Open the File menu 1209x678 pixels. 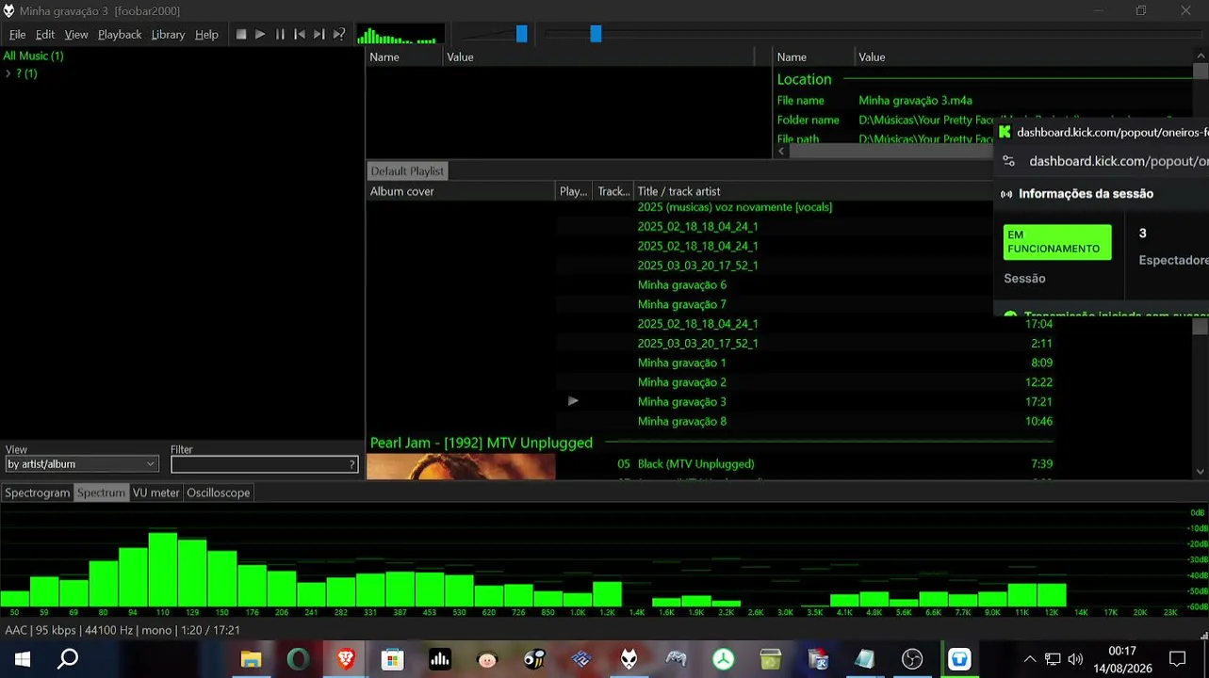click(17, 35)
